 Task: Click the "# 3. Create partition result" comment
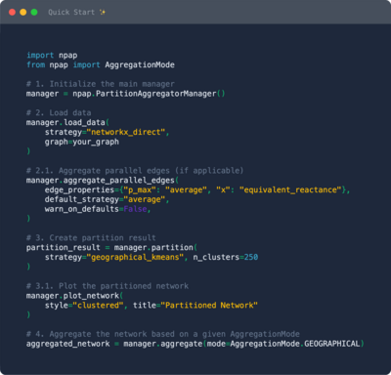(91, 238)
